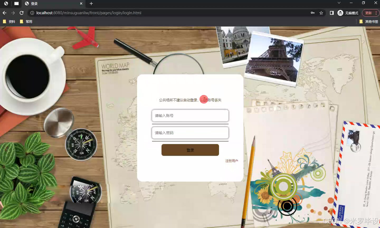Open the 注册用户 register link
380x228 pixels.
(x=232, y=161)
